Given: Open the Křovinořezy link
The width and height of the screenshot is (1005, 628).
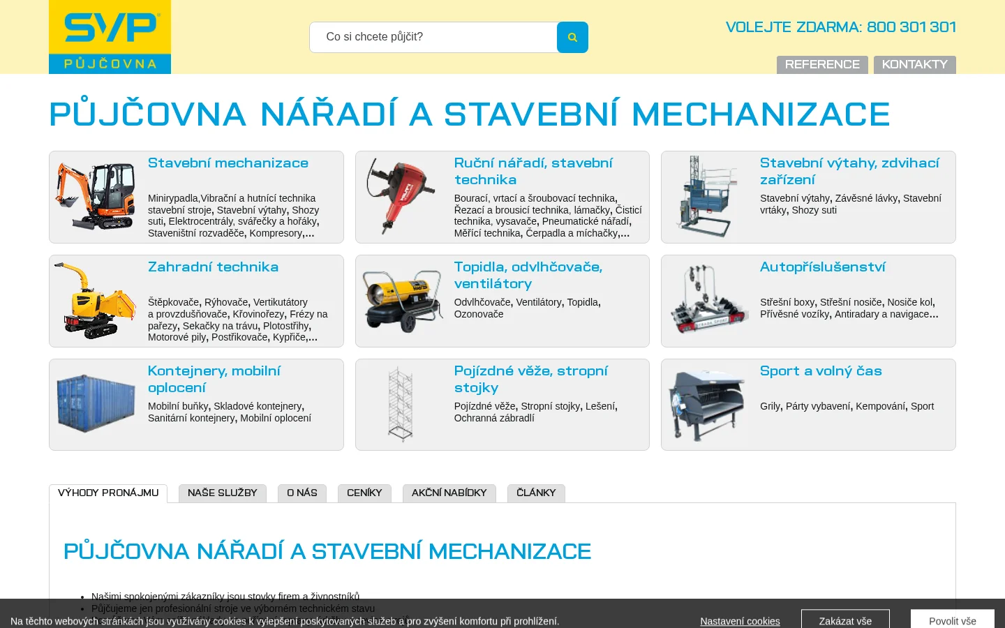Looking at the screenshot, I should tap(258, 314).
